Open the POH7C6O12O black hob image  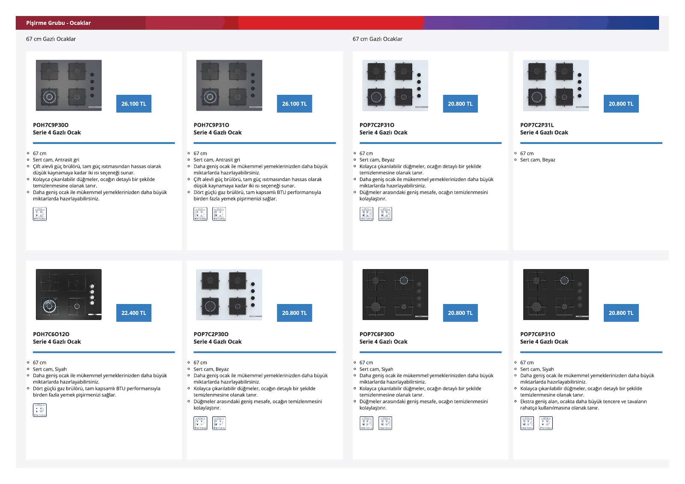coord(69,294)
